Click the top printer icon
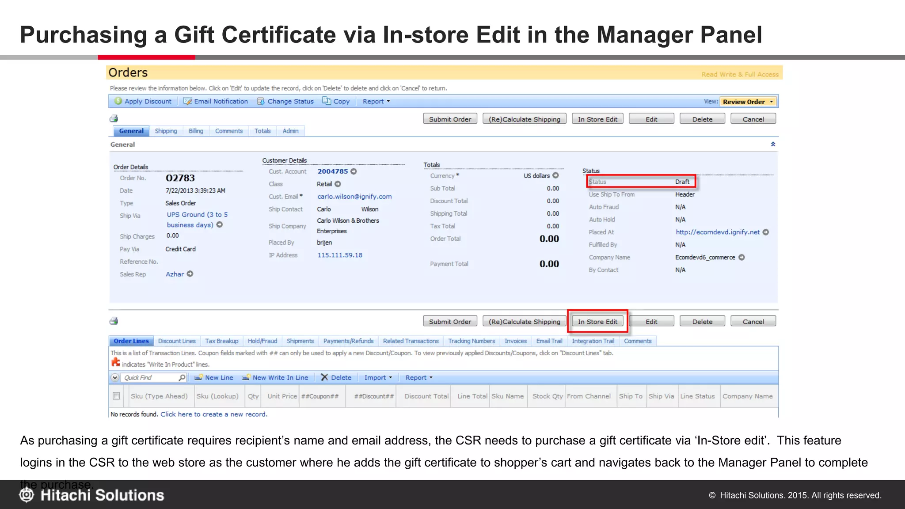Viewport: 905px width, 509px height. click(114, 118)
